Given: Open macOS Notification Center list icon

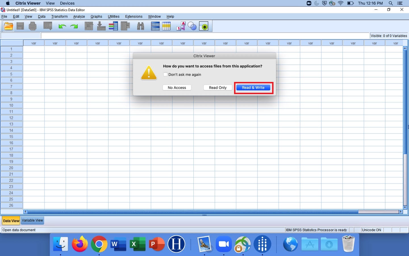Looking at the screenshot, I should tap(400, 3).
